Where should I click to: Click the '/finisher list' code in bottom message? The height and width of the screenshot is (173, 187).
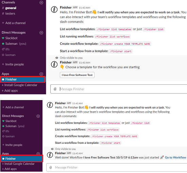140,123
